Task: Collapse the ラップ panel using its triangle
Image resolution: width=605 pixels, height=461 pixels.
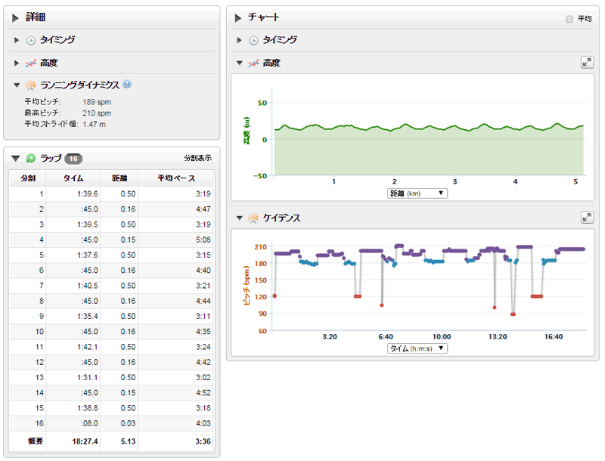Action: click(x=15, y=159)
